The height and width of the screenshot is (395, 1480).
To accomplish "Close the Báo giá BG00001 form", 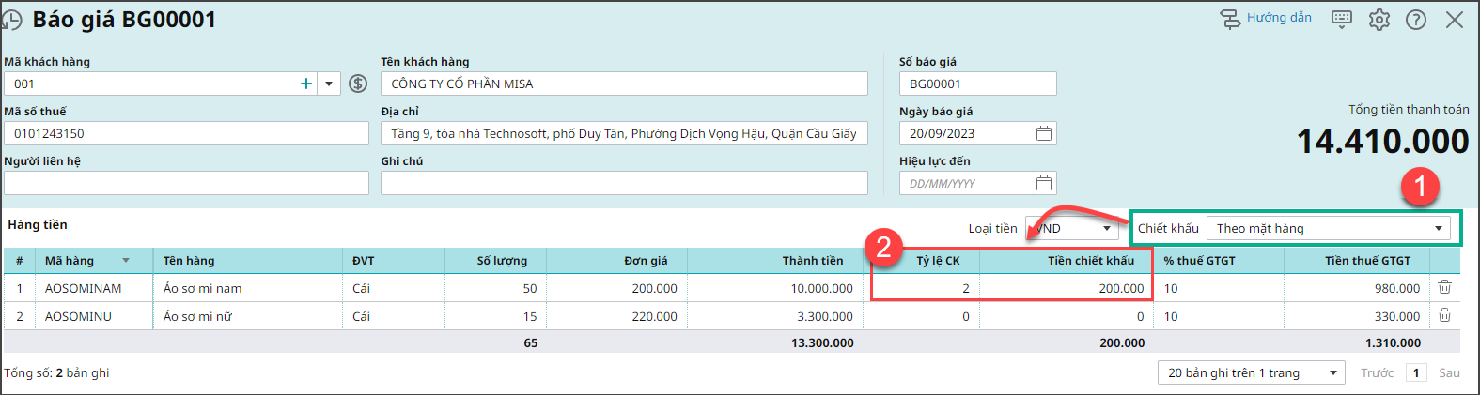I will 1455,20.
